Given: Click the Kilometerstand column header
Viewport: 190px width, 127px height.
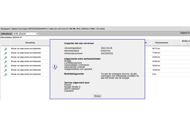Looking at the screenshot, I should 161,43.
